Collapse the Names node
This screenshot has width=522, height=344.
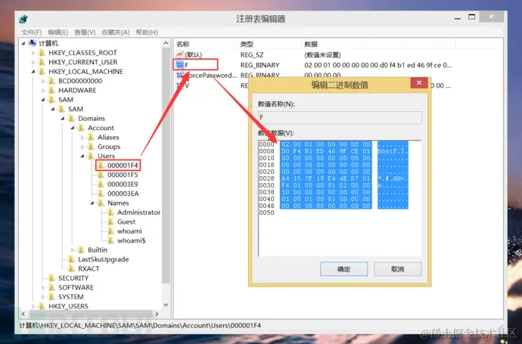92,203
